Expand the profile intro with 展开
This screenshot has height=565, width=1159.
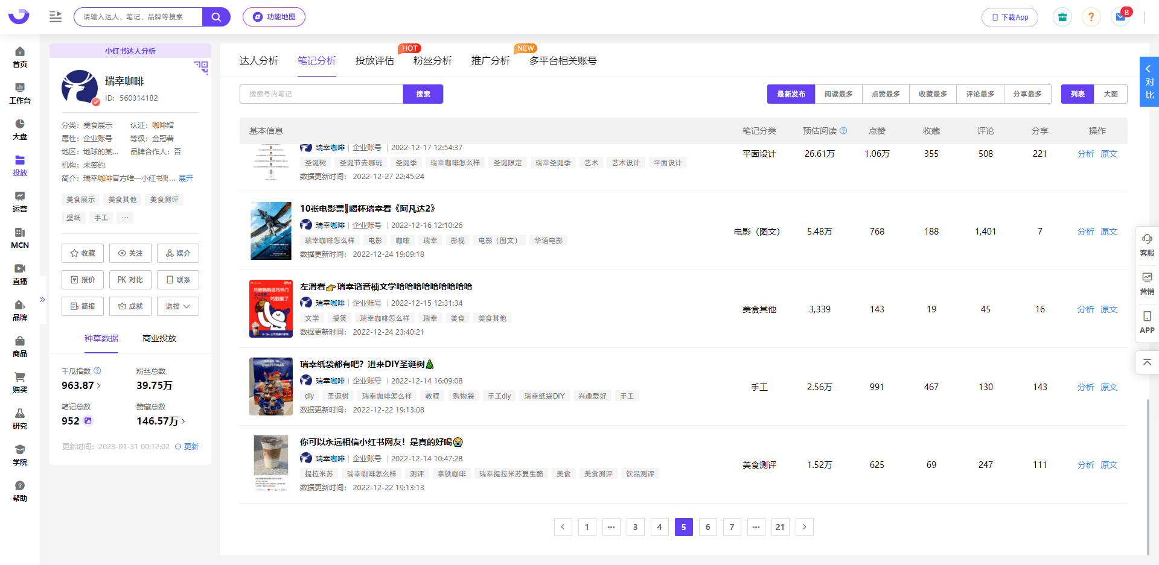point(186,178)
